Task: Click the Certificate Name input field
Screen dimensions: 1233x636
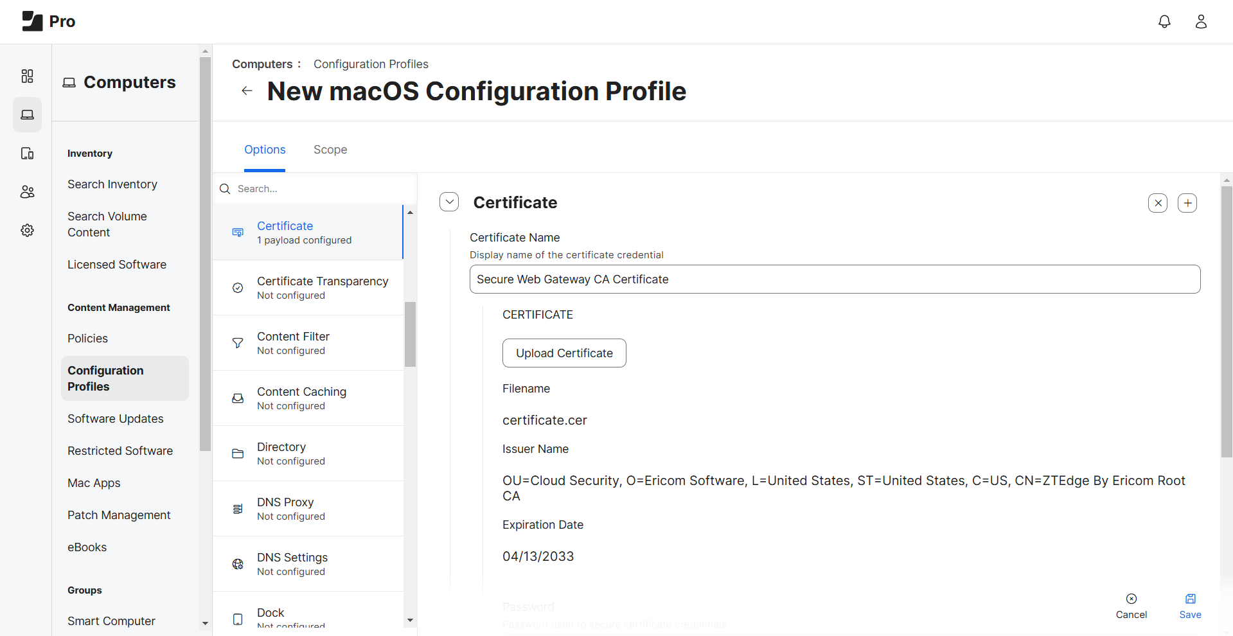Action: click(x=834, y=279)
